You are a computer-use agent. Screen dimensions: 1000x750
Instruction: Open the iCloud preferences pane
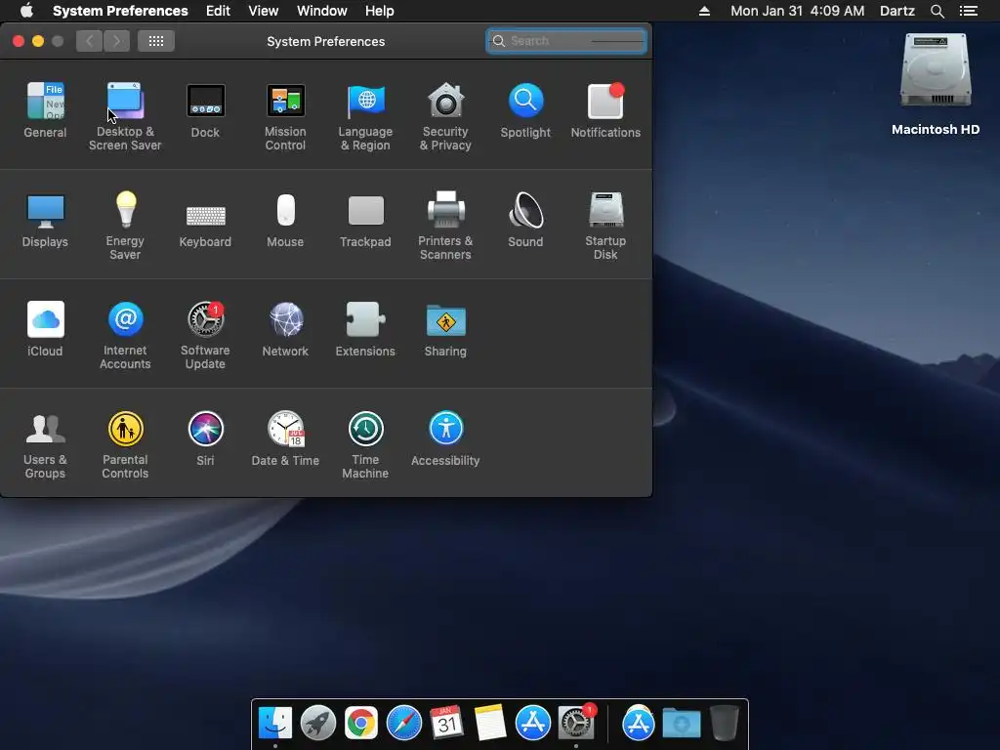[x=45, y=328]
